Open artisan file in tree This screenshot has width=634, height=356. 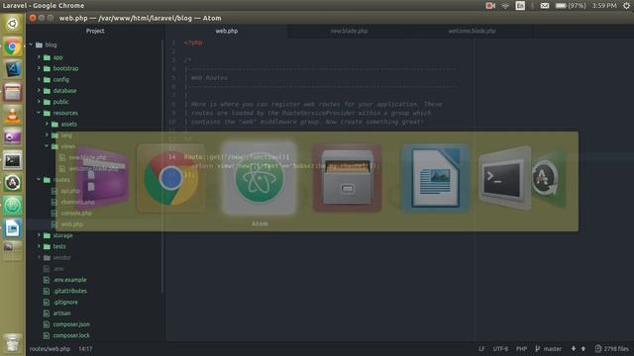tap(61, 313)
